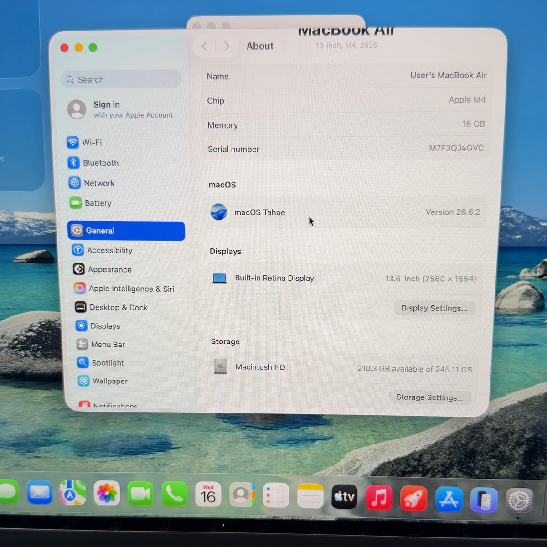The width and height of the screenshot is (547, 547).
Task: Click serial number M7F3QJ4GVC
Action: coord(456,148)
